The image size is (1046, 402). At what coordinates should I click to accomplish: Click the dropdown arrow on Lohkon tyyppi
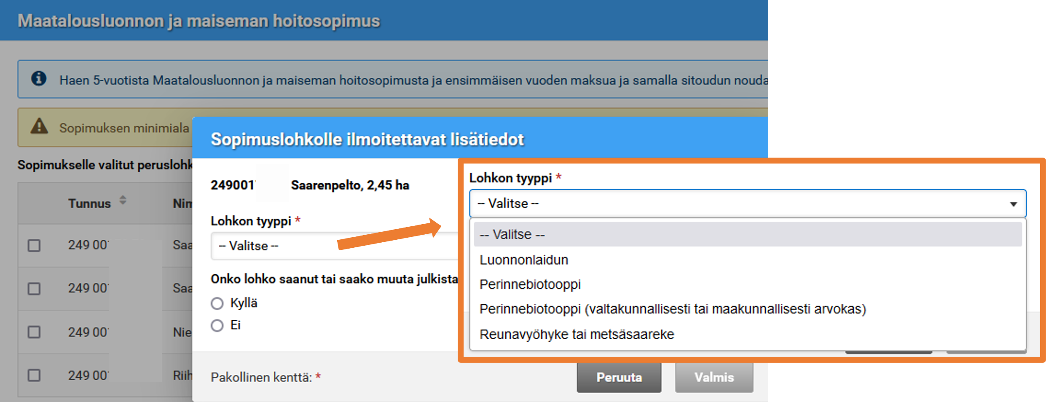click(1013, 204)
